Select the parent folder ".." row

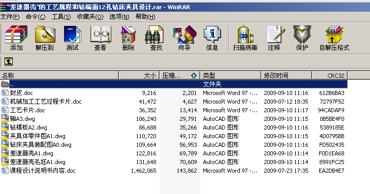tap(174, 84)
